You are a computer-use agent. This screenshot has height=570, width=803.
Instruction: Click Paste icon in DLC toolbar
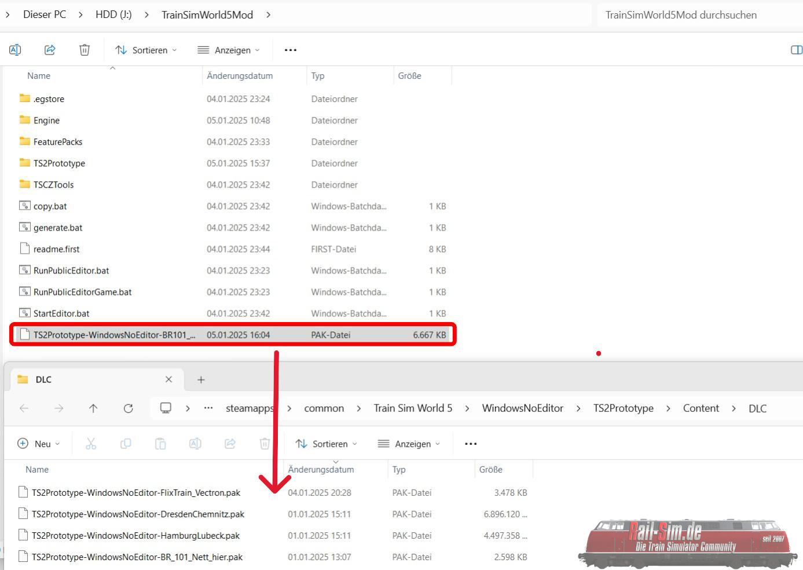(160, 444)
